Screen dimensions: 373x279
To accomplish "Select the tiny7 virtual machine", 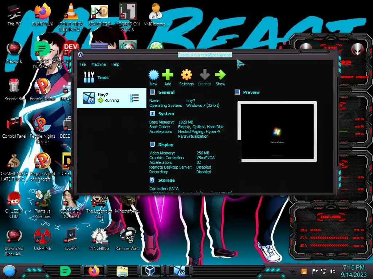I will click(111, 98).
